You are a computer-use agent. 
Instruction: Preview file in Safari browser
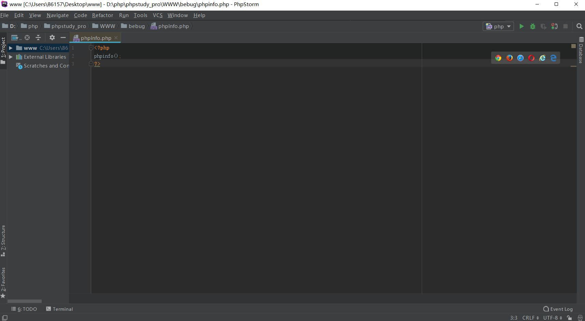[x=520, y=58]
